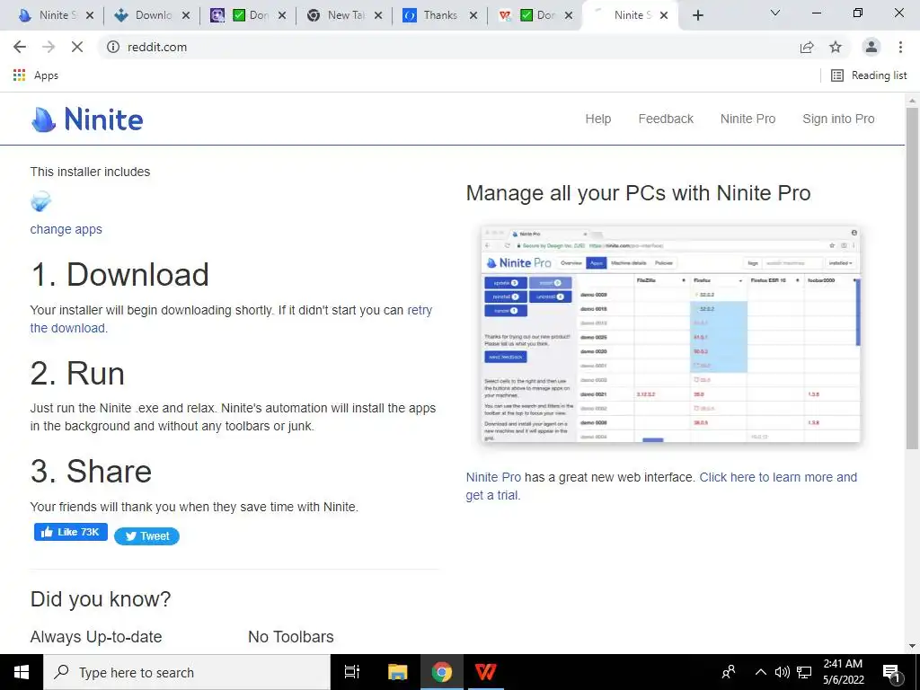Screen dimensions: 920x690
Task: Close the New Tab tab
Action: coord(378,16)
